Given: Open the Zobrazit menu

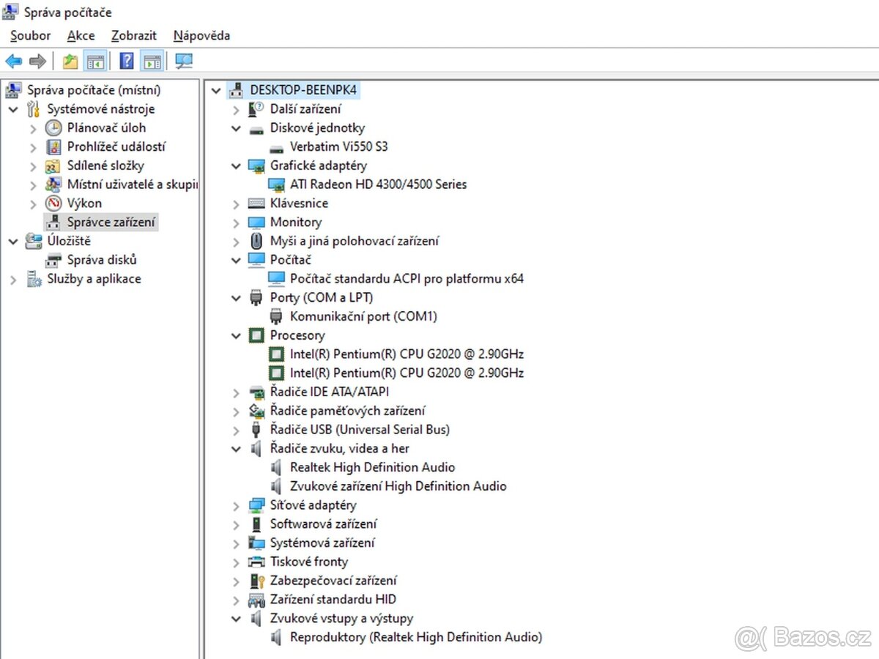Looking at the screenshot, I should click(134, 35).
